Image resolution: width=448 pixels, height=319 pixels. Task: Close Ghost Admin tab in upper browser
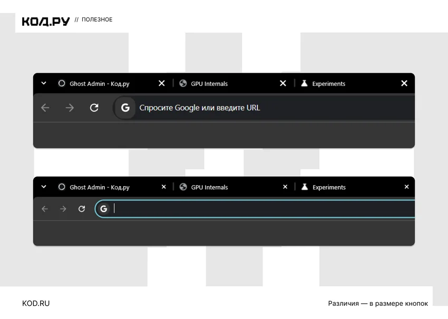coord(162,83)
